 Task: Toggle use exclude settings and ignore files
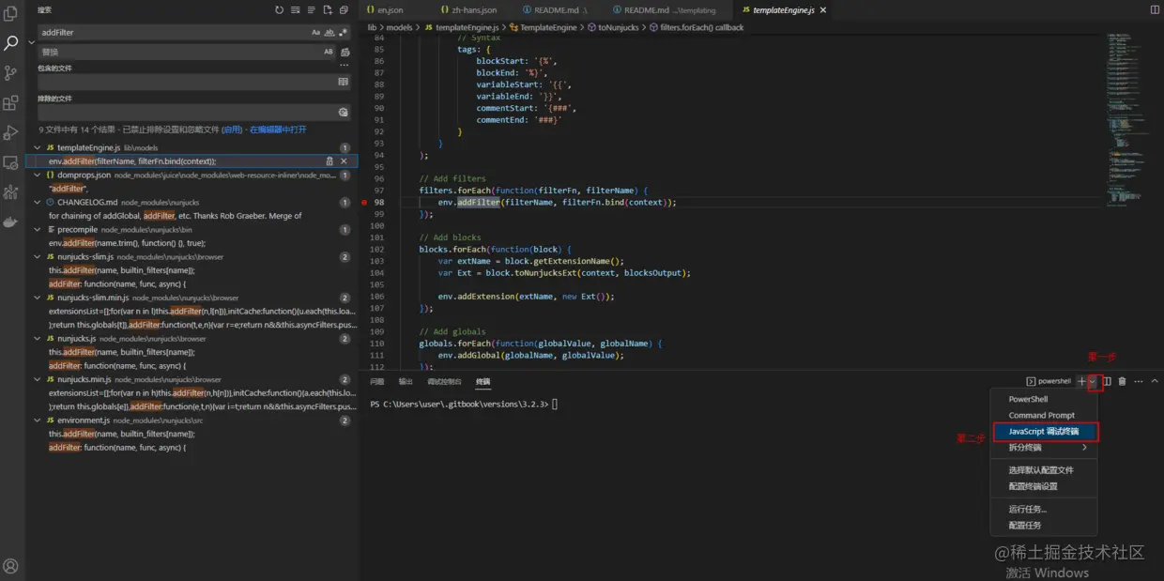click(x=343, y=112)
